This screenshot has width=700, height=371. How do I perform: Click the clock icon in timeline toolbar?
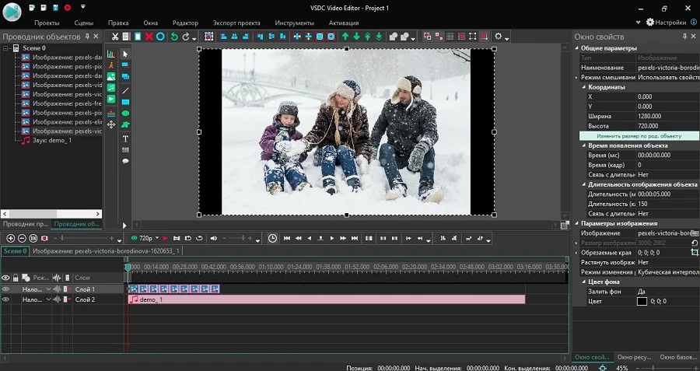point(272,239)
